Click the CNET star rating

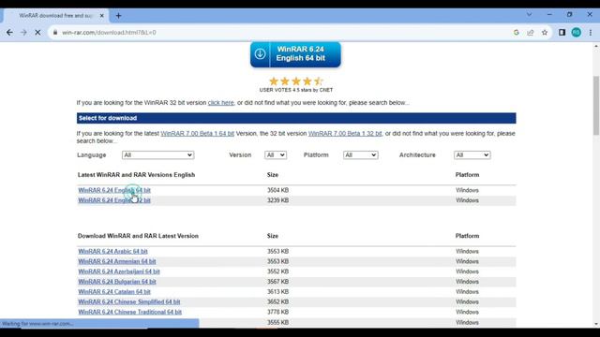coord(296,81)
